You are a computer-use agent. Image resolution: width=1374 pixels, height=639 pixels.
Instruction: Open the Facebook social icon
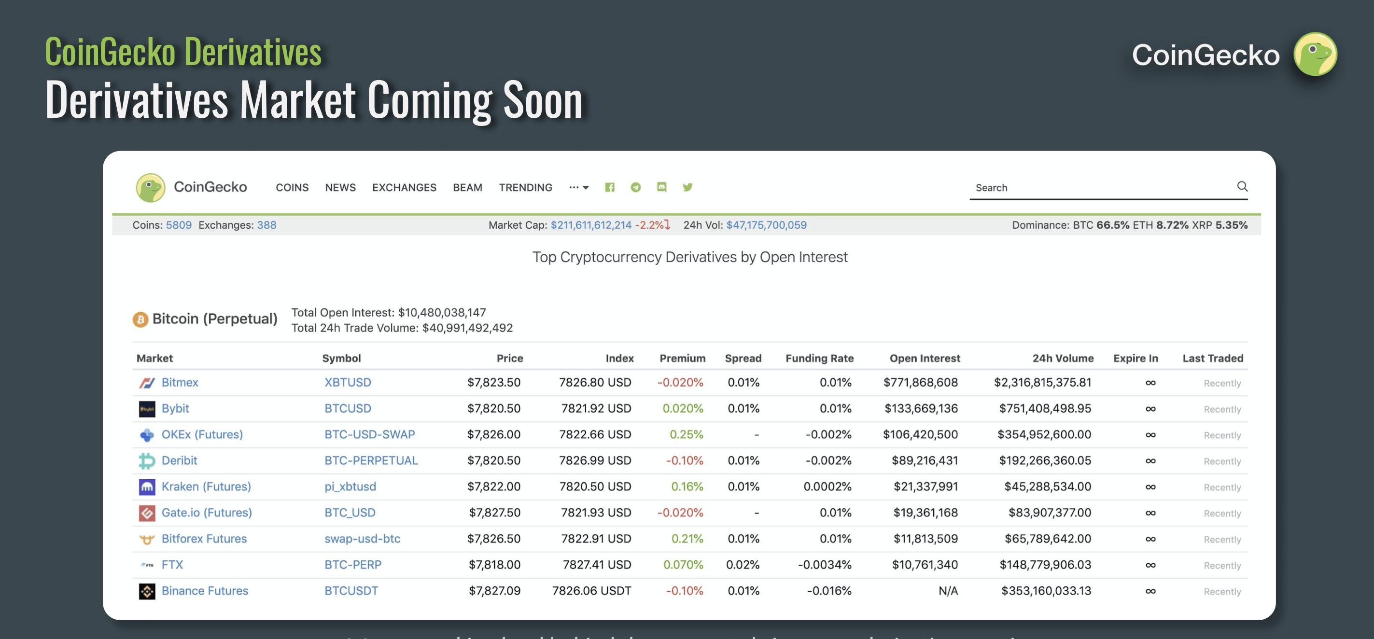click(610, 187)
